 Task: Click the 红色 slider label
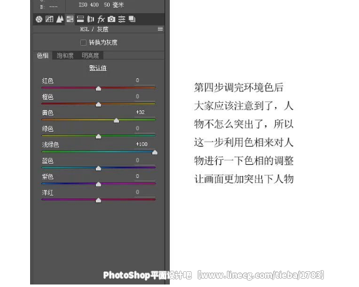(x=48, y=81)
